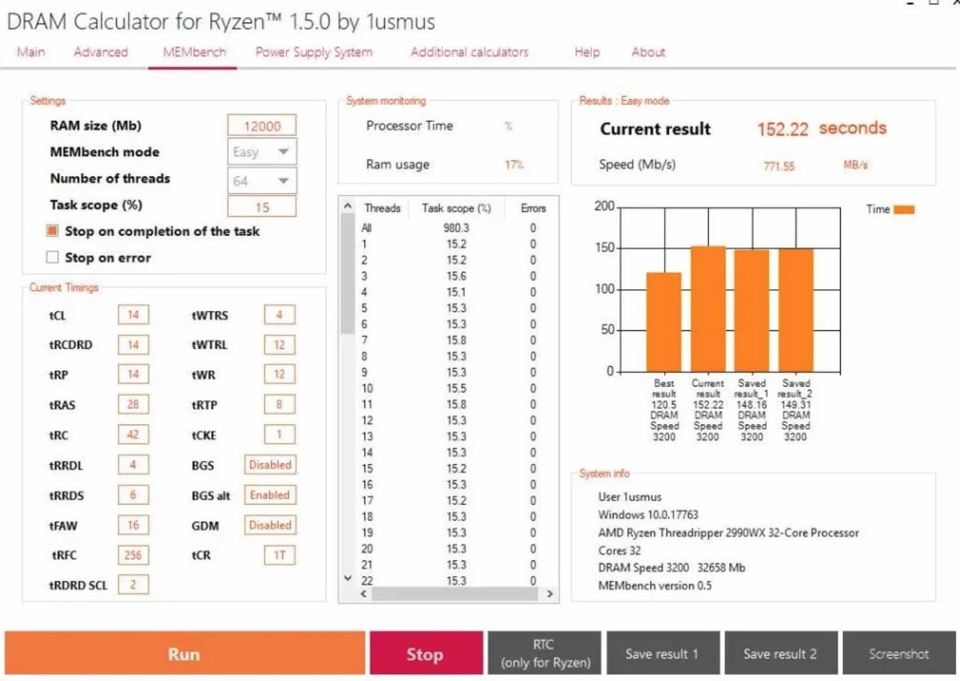Screen dimensions: 960x681
Task: Click the tRRDL timing field
Action: (133, 465)
